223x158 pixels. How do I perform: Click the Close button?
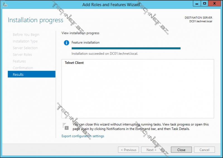pos(181,150)
